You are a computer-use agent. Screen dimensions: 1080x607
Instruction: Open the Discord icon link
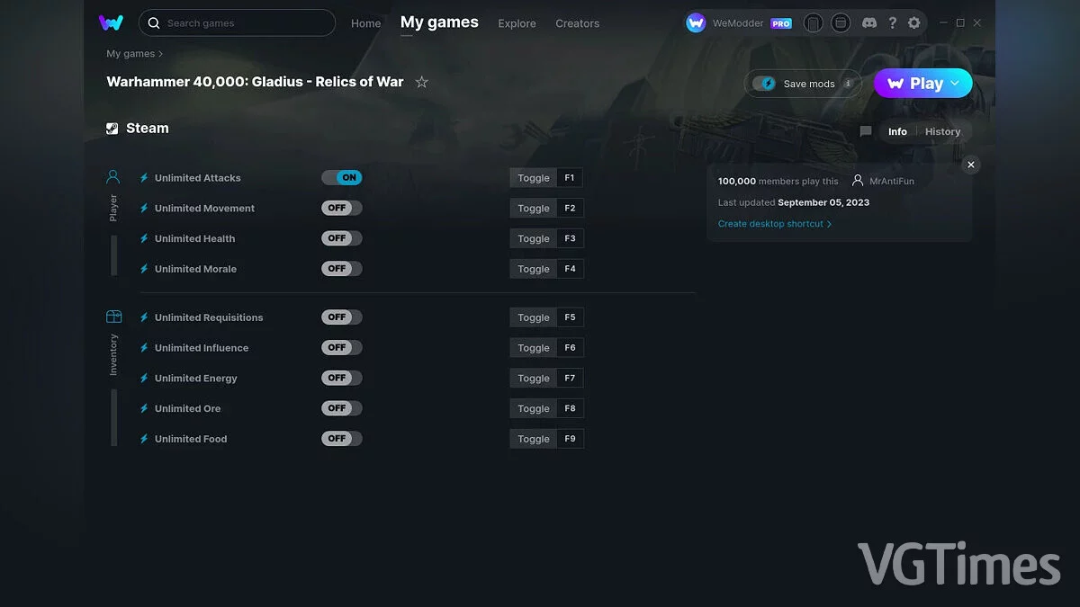[x=869, y=23]
